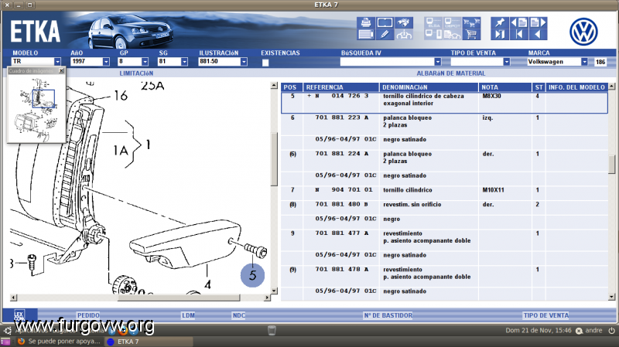Open the MARCA dropdown showing Volkswagen
This screenshot has width=619, height=347.
584,62
